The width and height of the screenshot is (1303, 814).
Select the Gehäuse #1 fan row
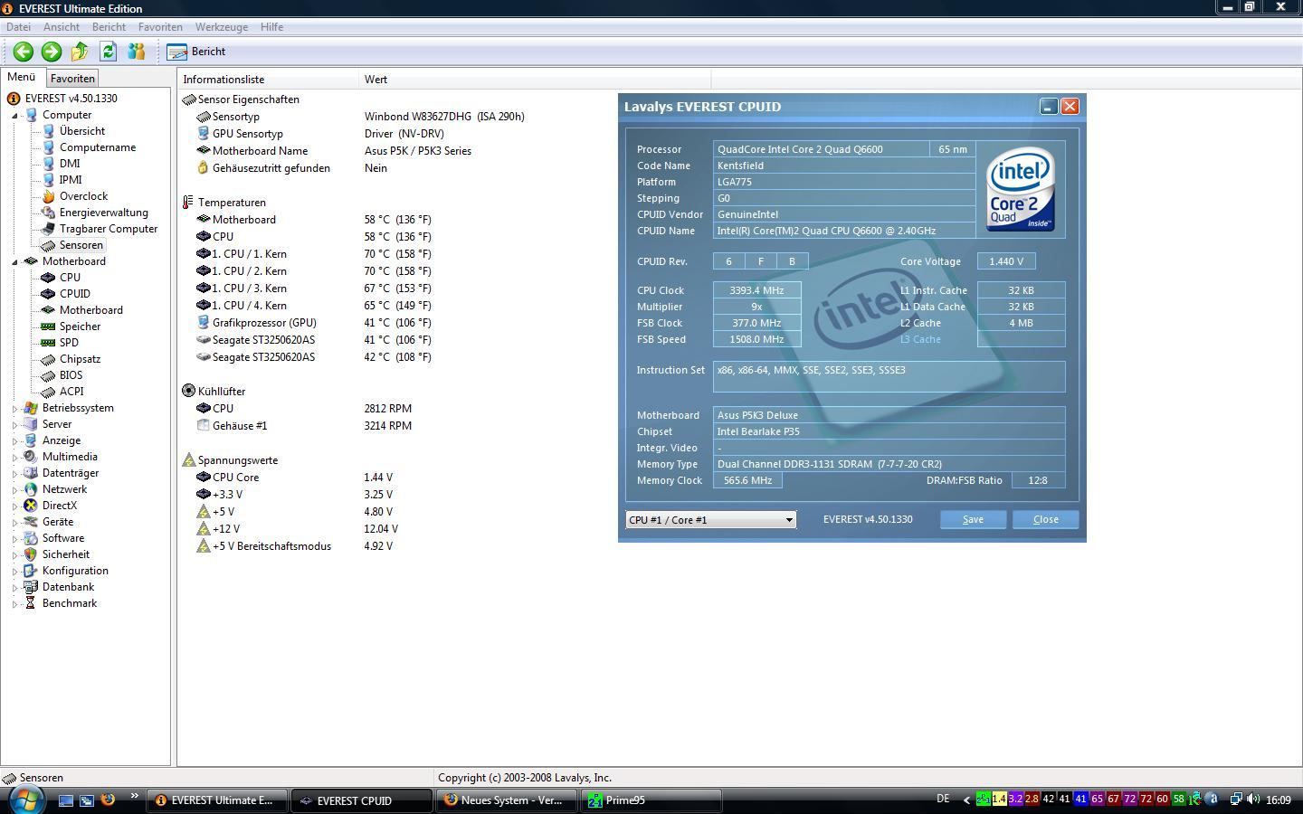pos(240,426)
